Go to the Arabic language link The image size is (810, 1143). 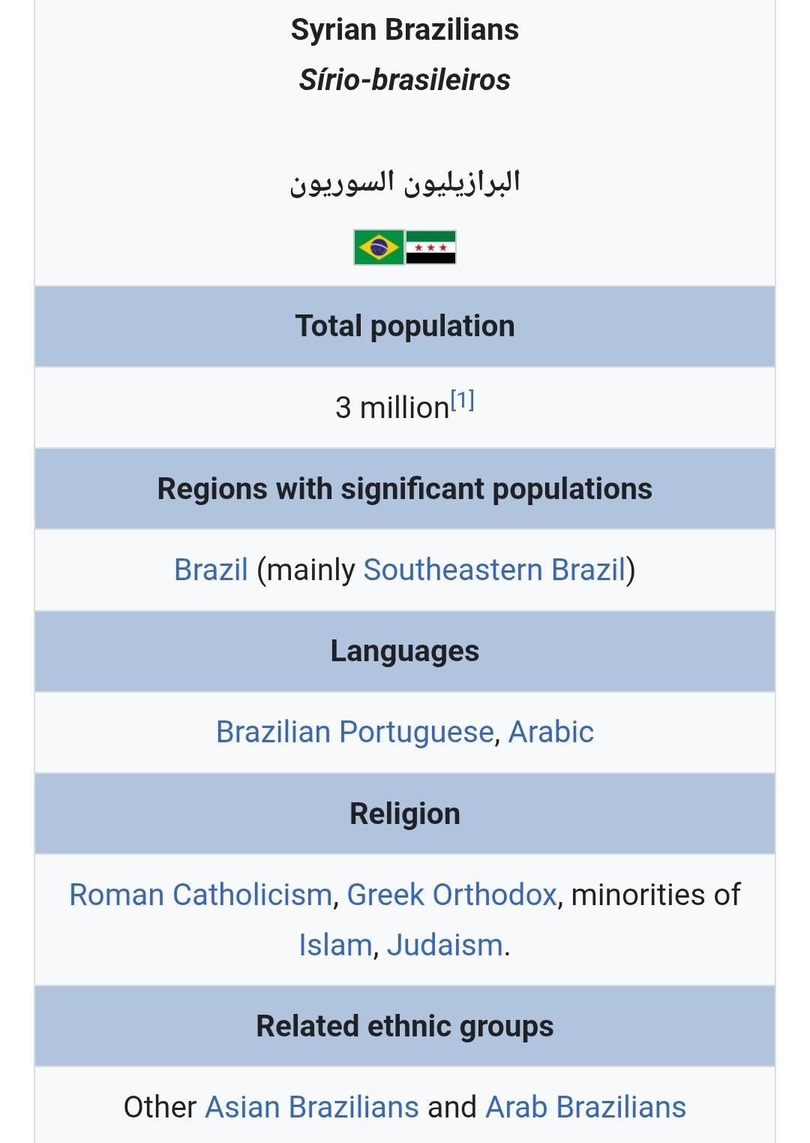point(551,732)
